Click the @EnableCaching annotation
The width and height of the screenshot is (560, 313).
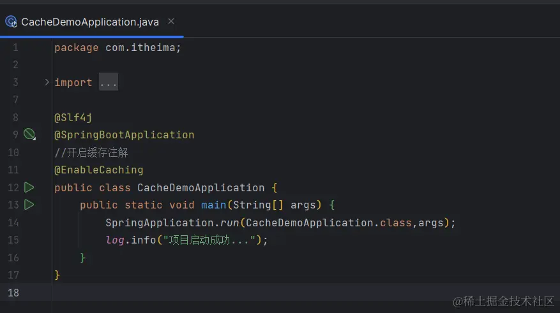[x=99, y=170]
